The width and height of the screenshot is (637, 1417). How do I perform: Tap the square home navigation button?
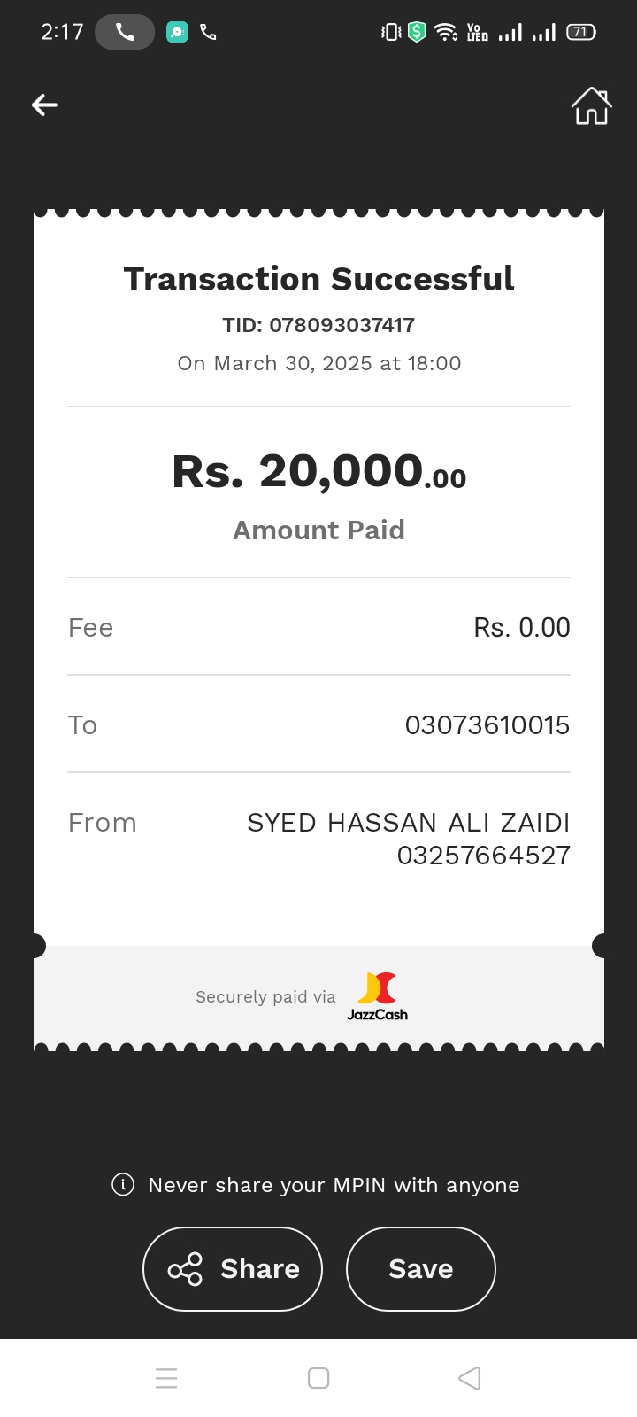pyautogui.click(x=318, y=1378)
